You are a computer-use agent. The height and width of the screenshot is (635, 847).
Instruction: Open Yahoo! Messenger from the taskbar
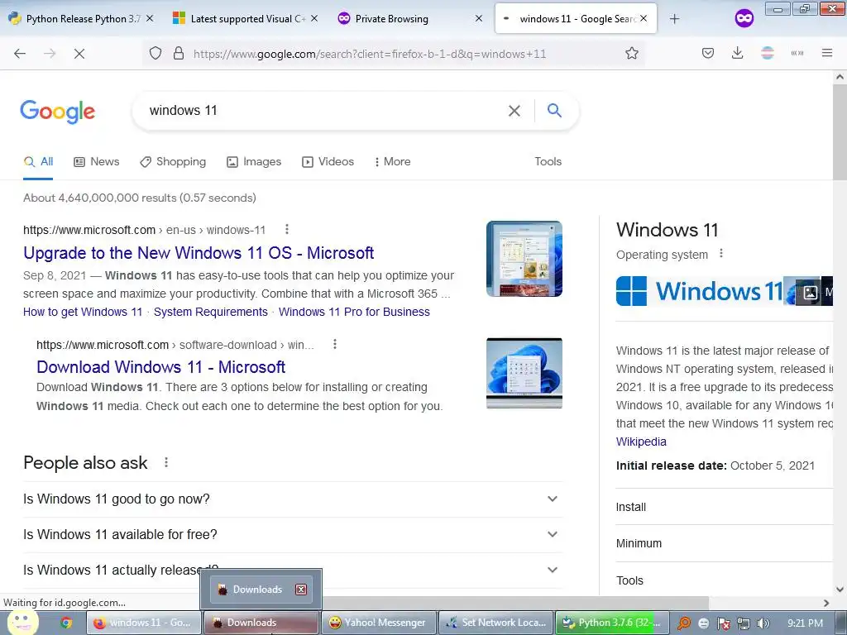pyautogui.click(x=377, y=623)
